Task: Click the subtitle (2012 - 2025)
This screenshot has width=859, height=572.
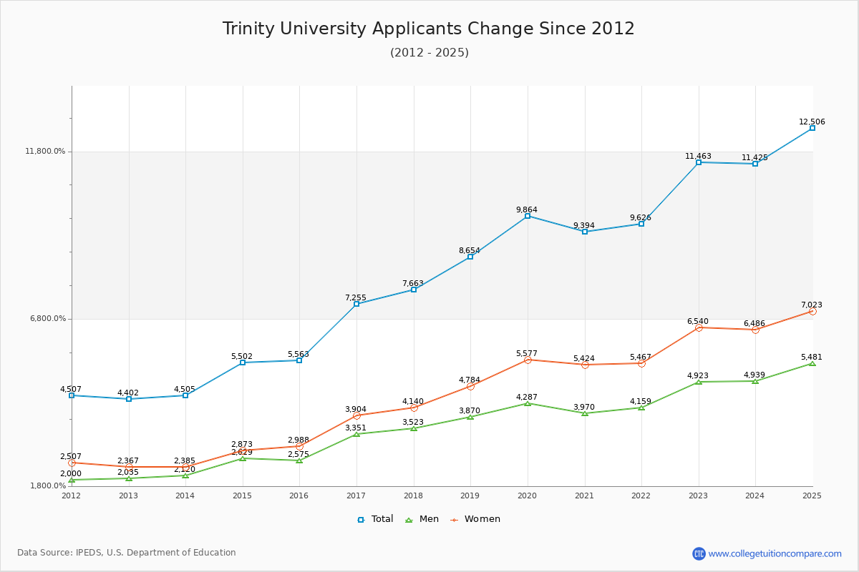Action: pyautogui.click(x=429, y=52)
